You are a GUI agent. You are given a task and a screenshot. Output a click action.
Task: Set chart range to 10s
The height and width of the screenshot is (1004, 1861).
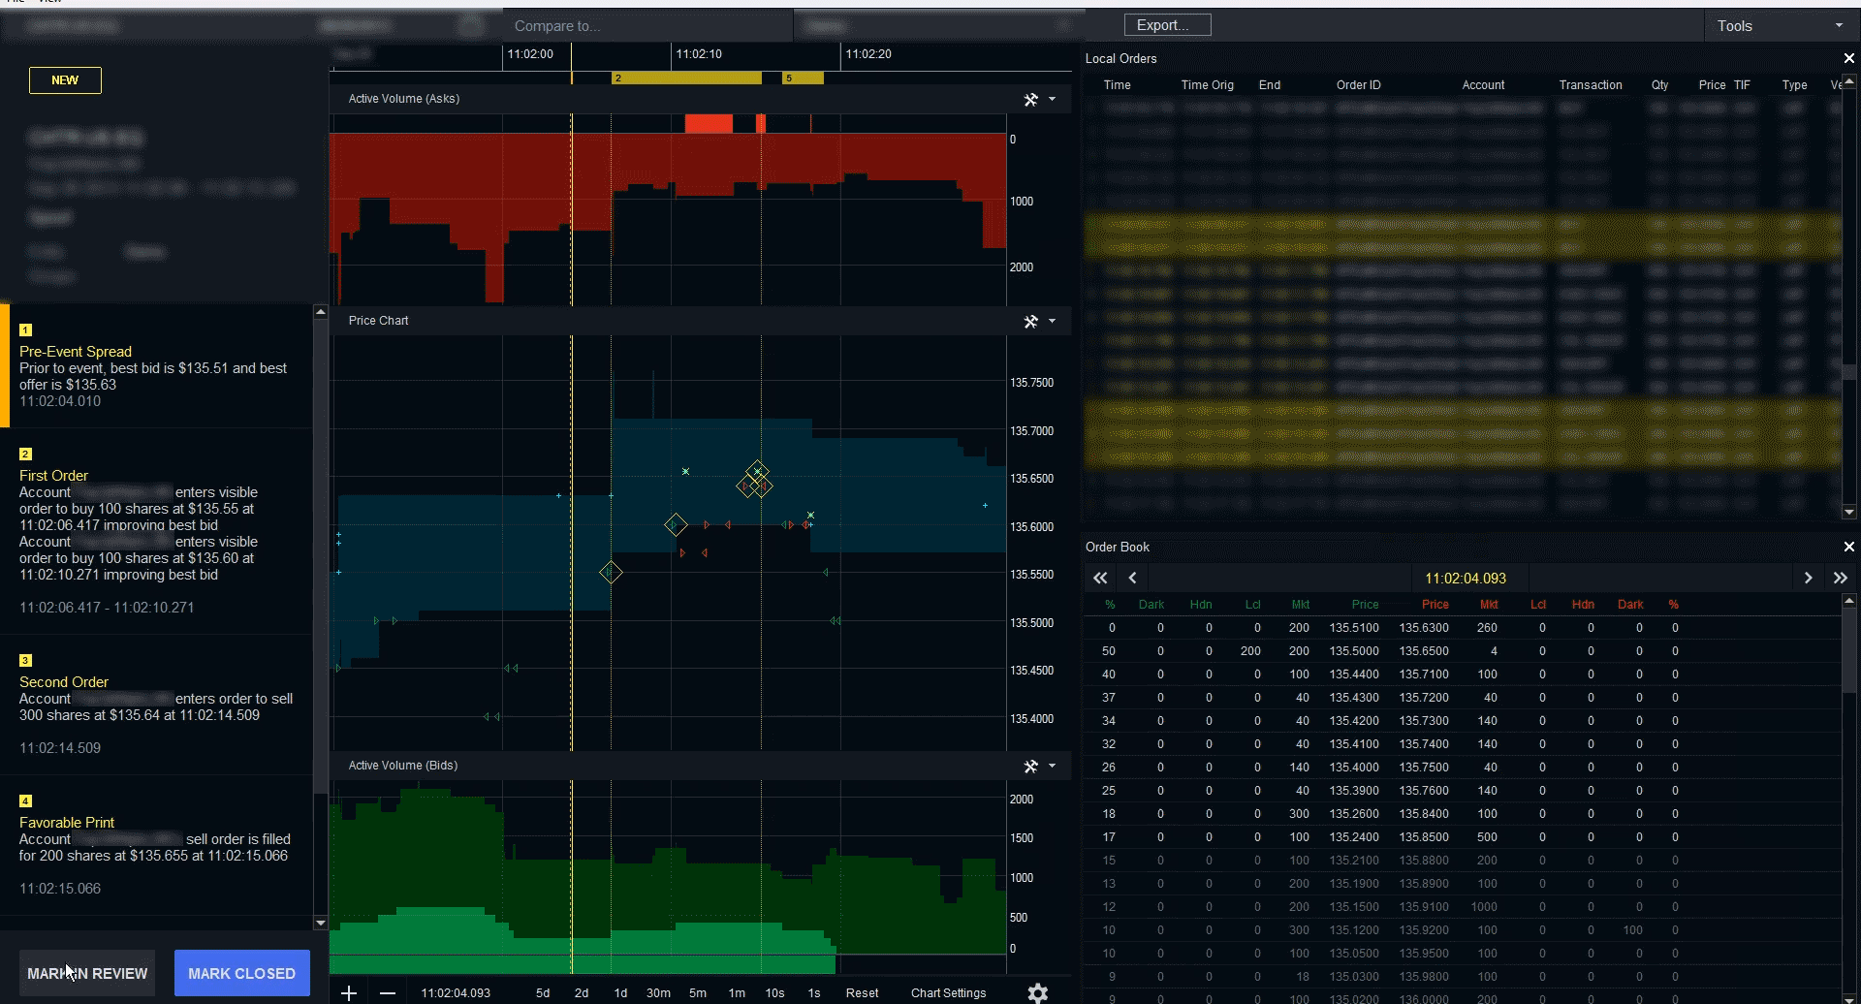(x=775, y=993)
